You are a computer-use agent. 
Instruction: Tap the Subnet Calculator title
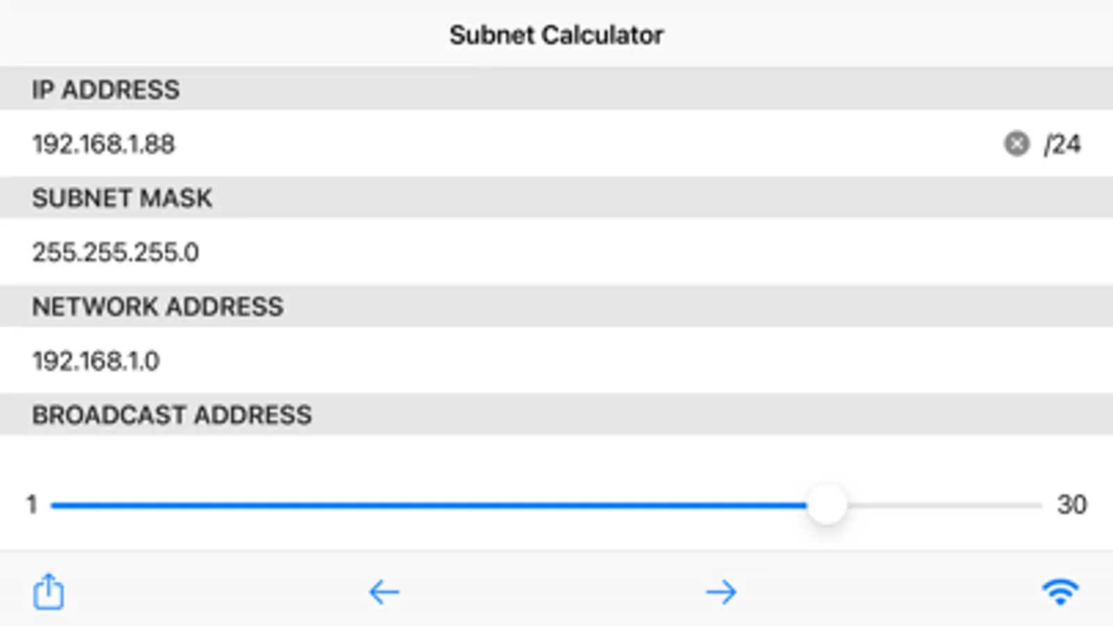click(x=556, y=35)
